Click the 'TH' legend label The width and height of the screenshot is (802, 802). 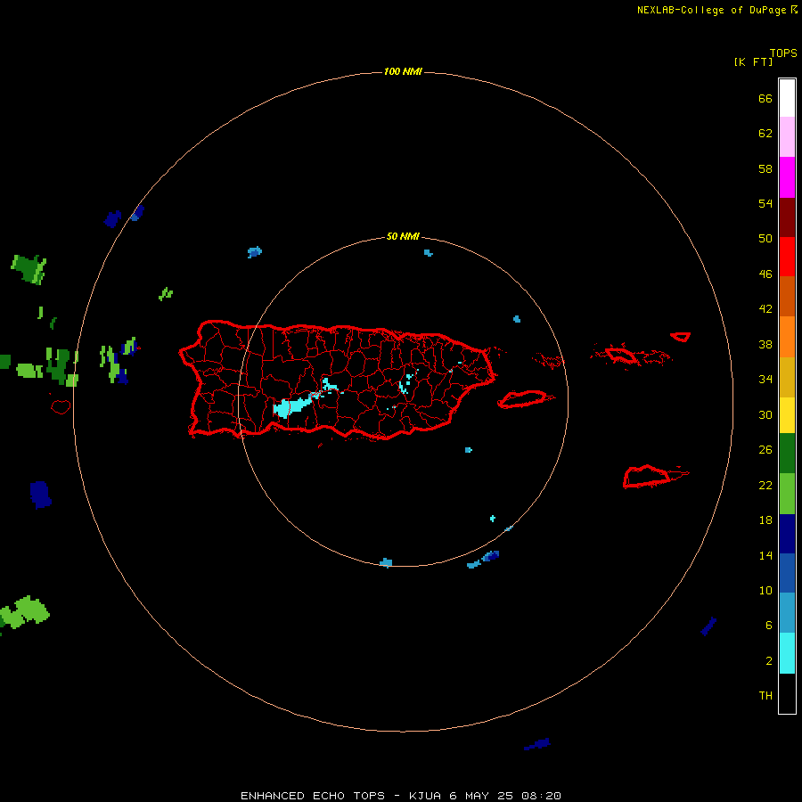tap(765, 696)
